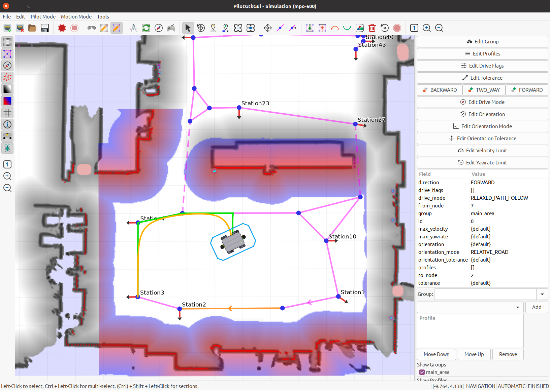Viewport: 550px width, 390px height.
Task: Open the Motion Mode menu
Action: (76, 16)
